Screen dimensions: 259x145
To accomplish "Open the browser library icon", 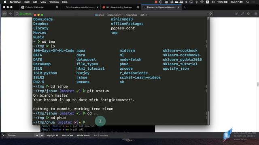I will click(237, 14).
